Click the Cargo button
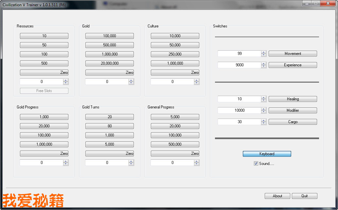 tap(293, 122)
